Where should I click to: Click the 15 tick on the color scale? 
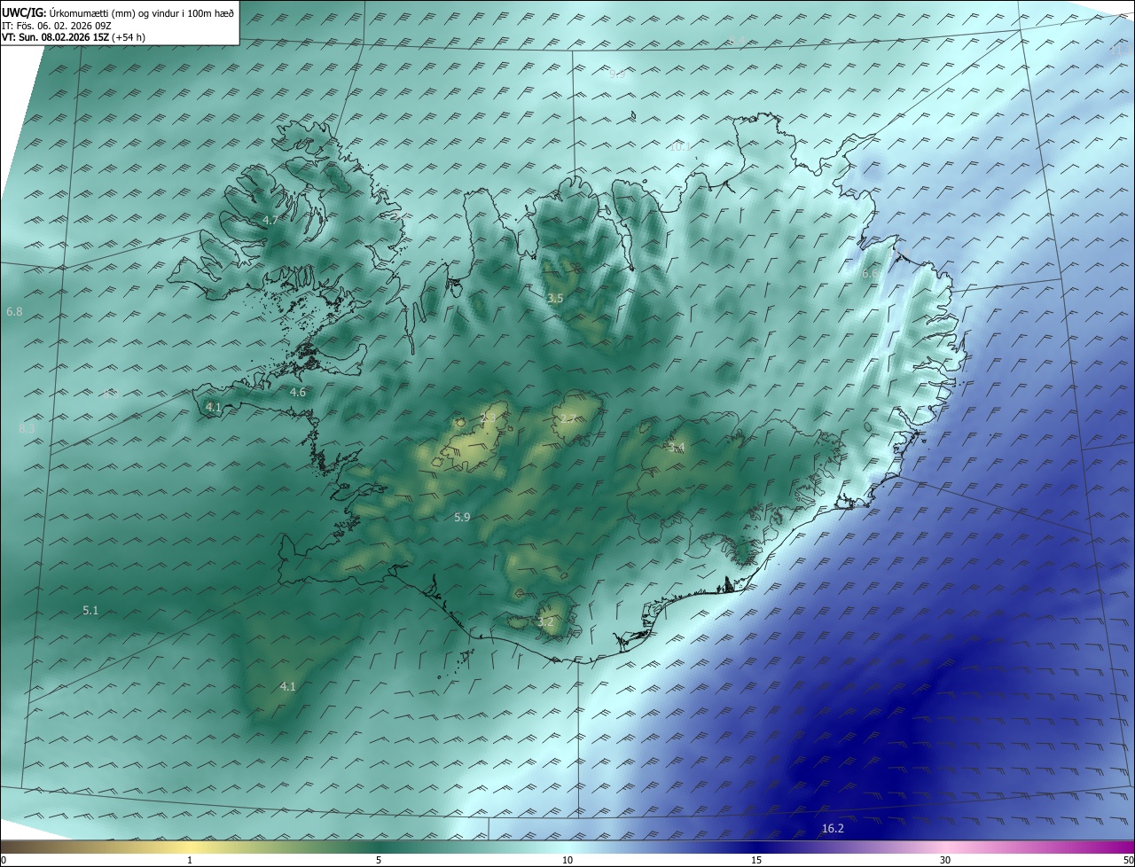[x=756, y=861]
